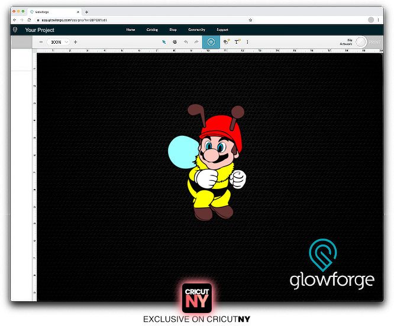Open the Shop menu item

(173, 30)
